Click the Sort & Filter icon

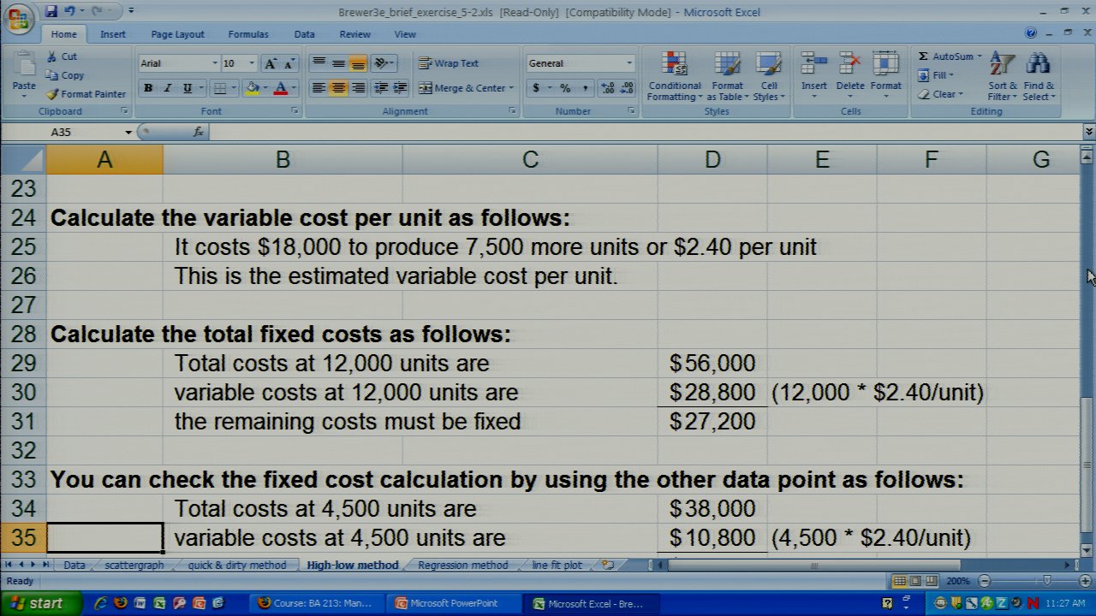[x=1001, y=77]
